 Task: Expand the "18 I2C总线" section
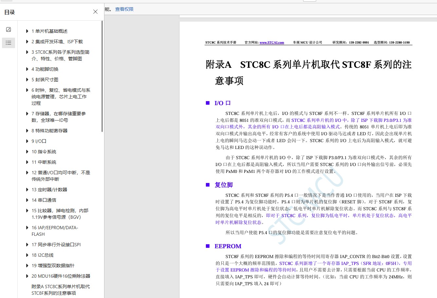27,255
